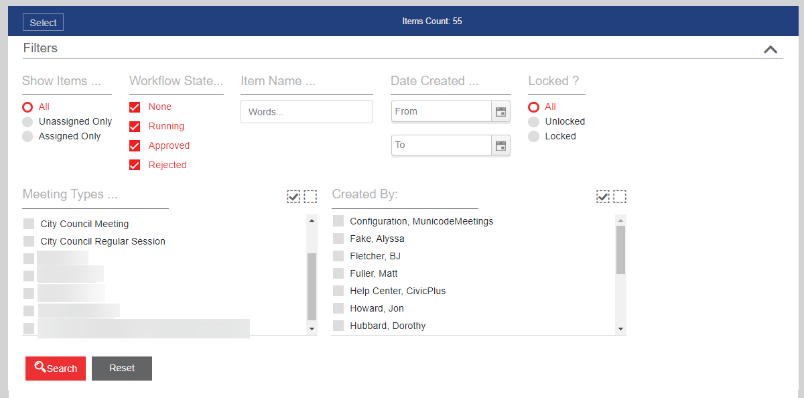
Task: Select Unassigned Only radio option
Action: pos(27,122)
